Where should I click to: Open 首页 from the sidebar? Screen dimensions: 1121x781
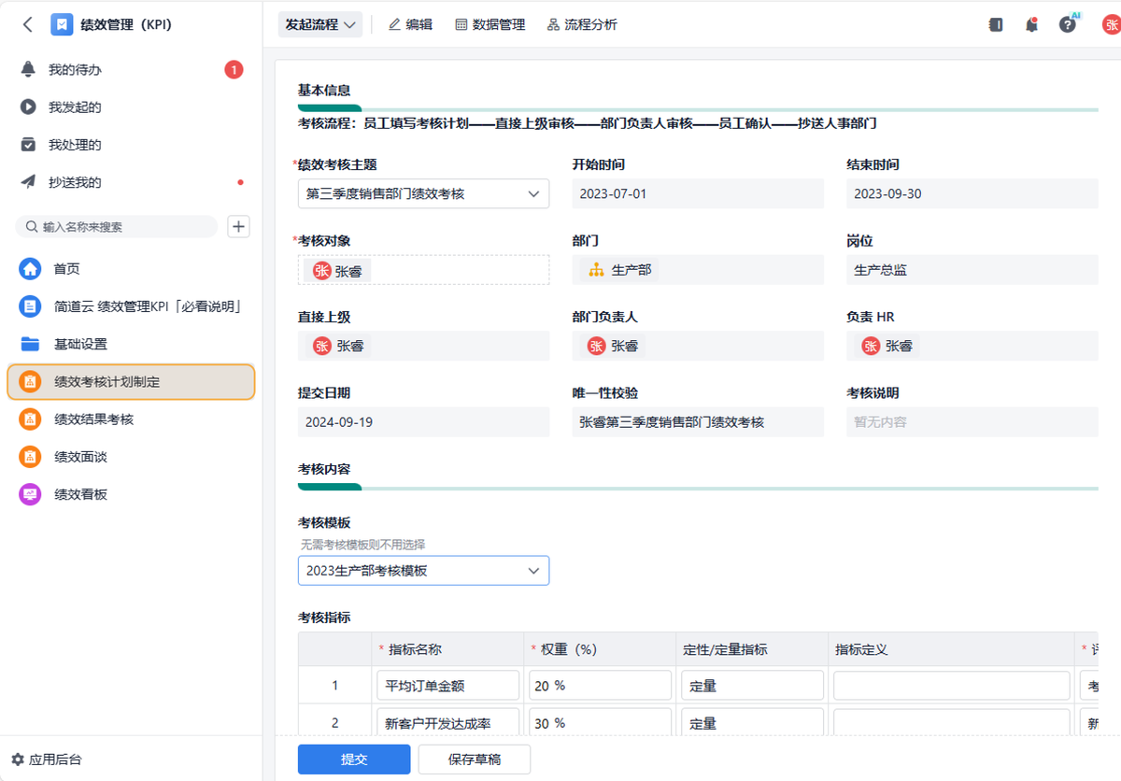[x=65, y=269]
